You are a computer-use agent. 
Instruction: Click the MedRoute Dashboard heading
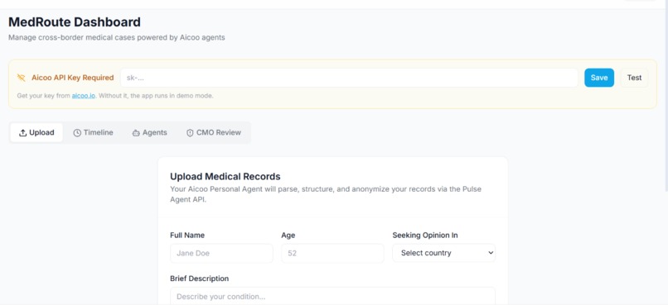tap(75, 22)
